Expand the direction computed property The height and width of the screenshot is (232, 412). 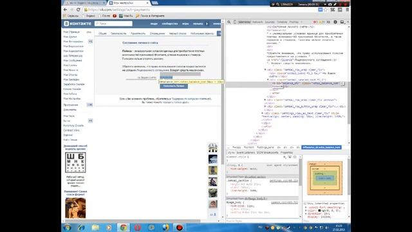[306, 214]
